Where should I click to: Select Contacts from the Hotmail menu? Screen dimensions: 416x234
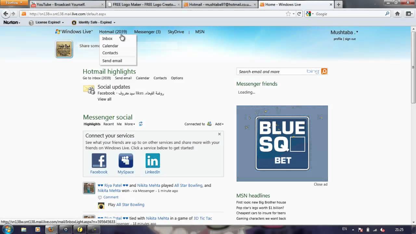[110, 53]
